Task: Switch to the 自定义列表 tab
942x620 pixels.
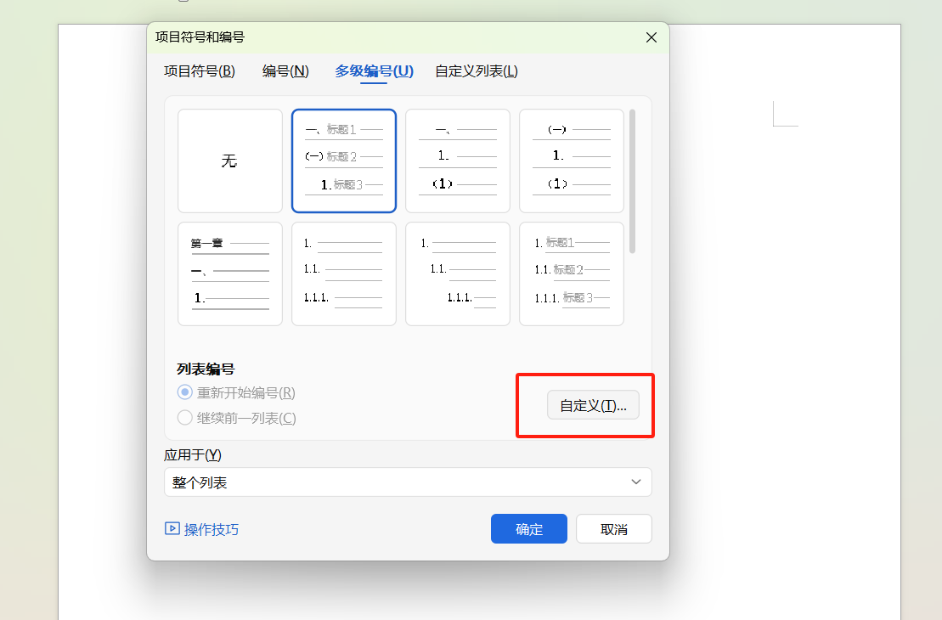Action: (476, 71)
